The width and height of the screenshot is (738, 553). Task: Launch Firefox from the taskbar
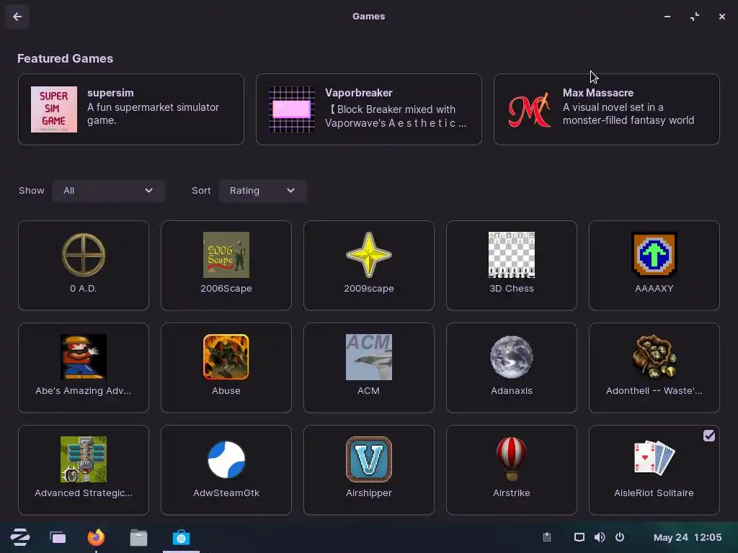click(96, 537)
